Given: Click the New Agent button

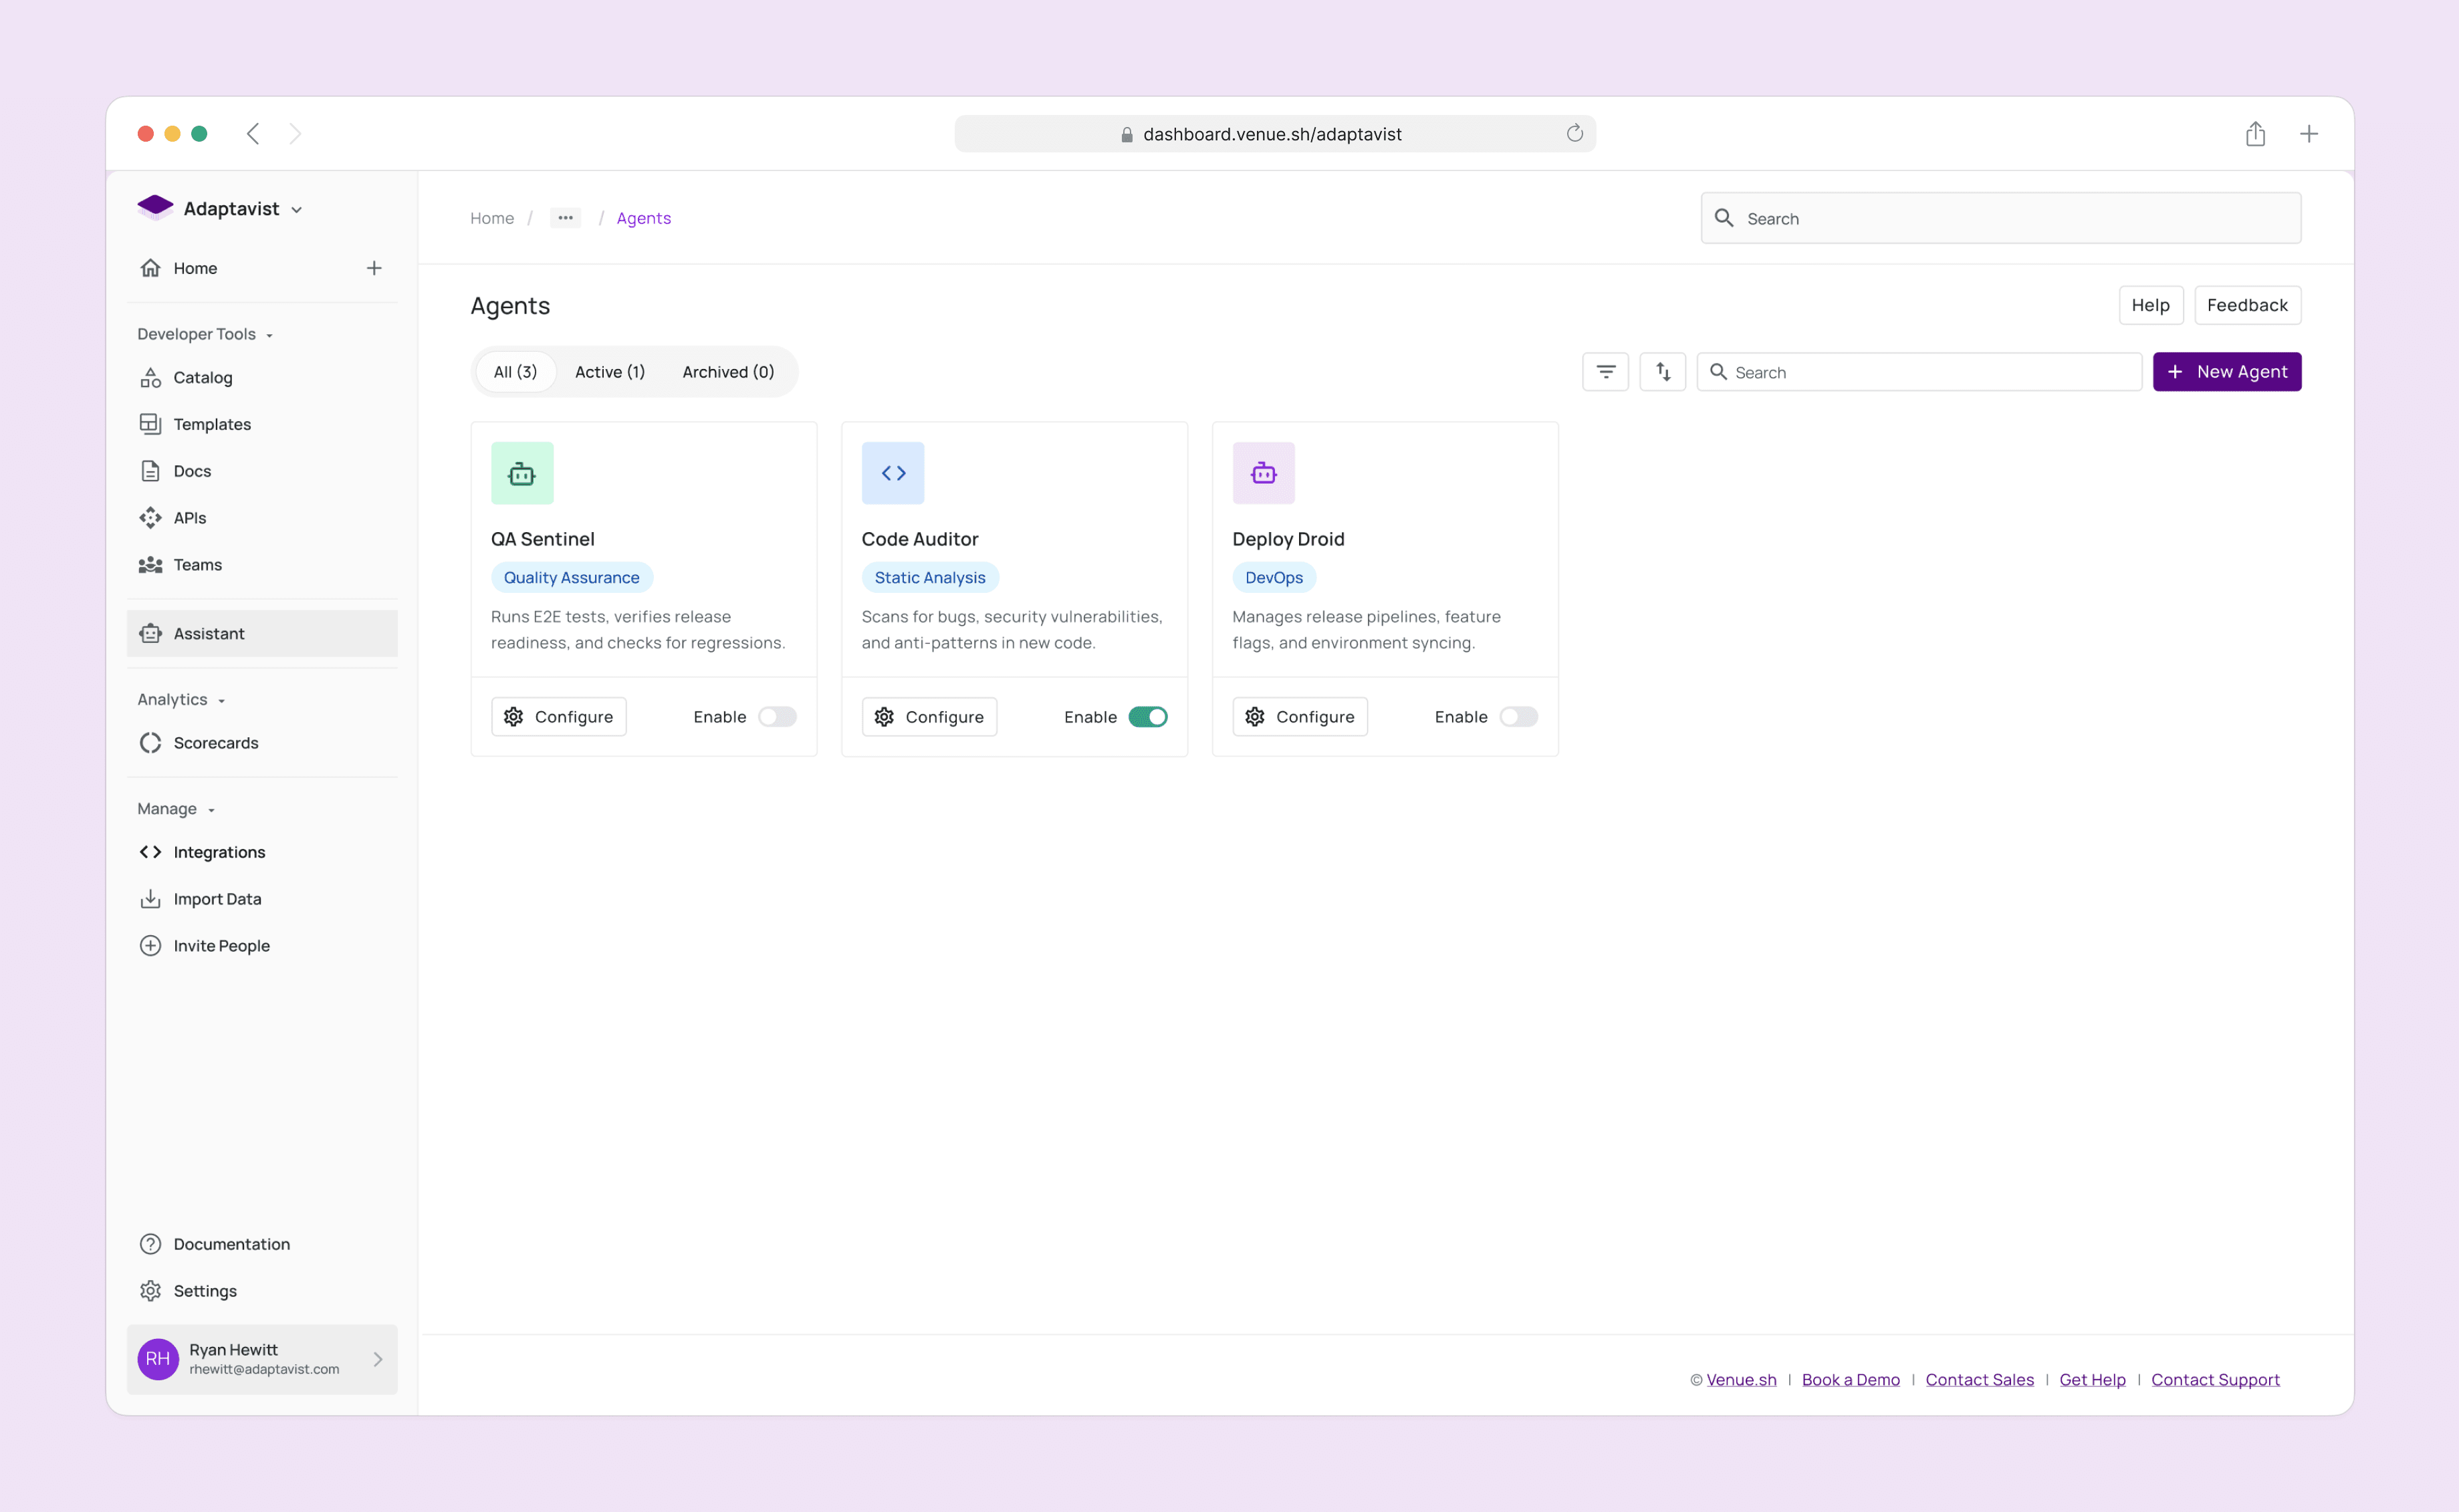Looking at the screenshot, I should (2226, 372).
